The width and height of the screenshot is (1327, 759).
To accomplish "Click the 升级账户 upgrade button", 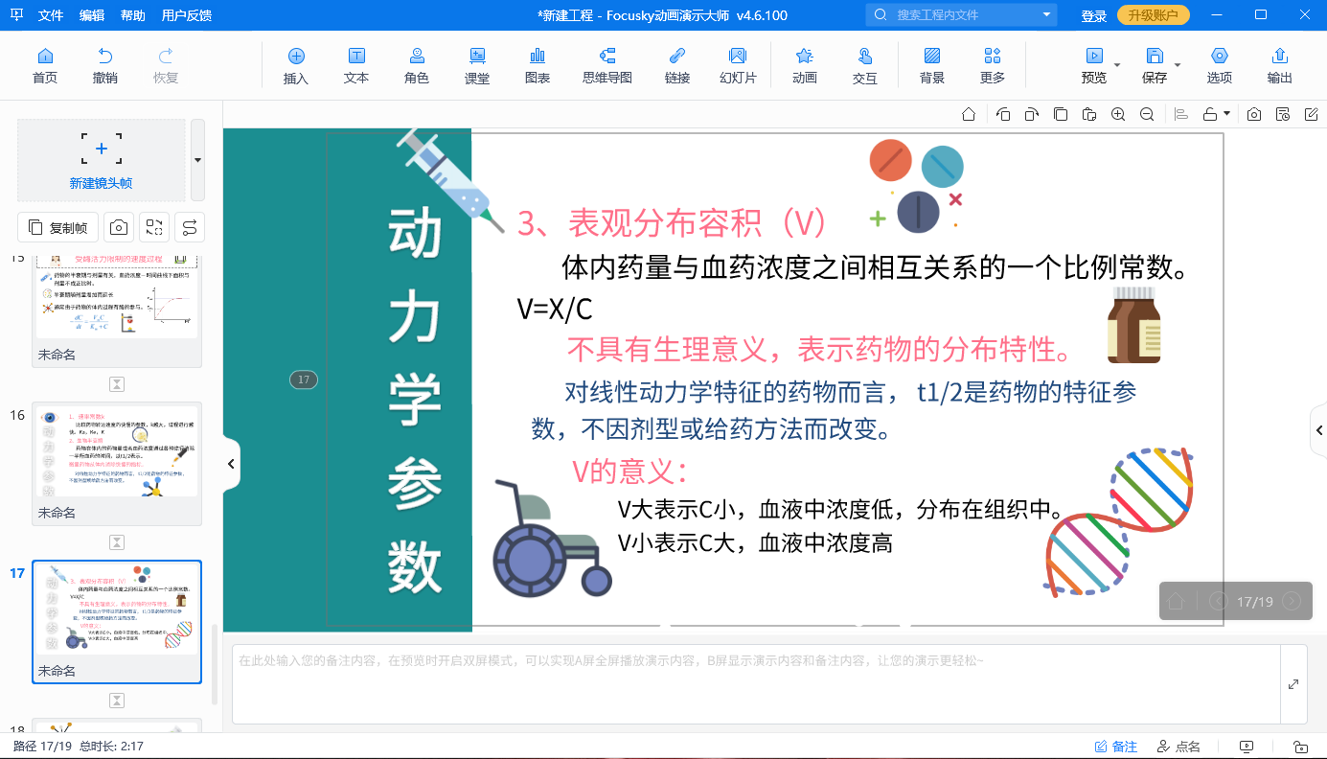I will tap(1154, 15).
